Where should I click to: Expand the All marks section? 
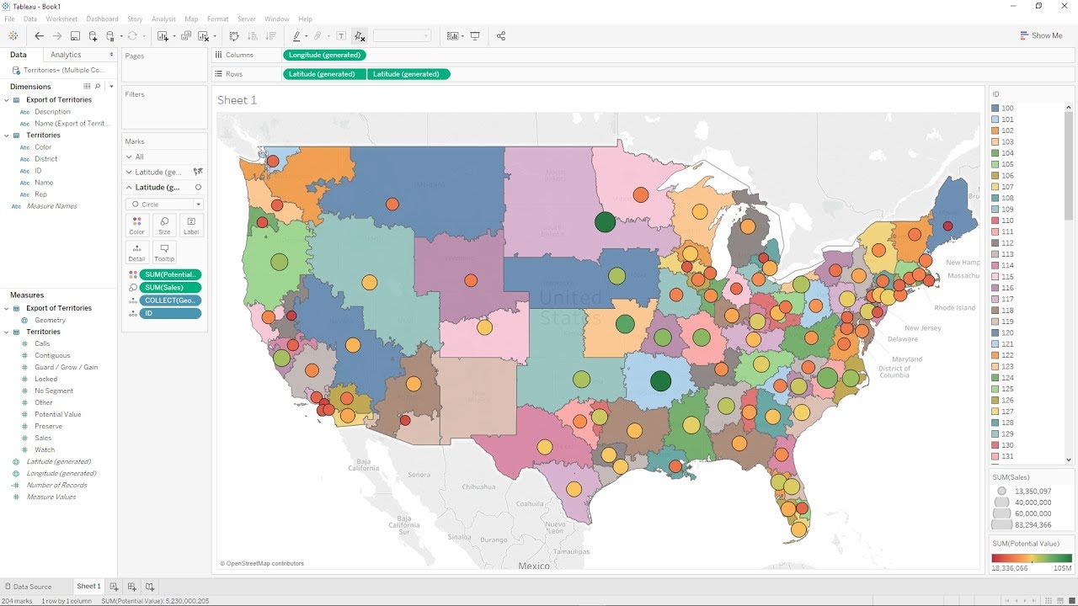(129, 157)
